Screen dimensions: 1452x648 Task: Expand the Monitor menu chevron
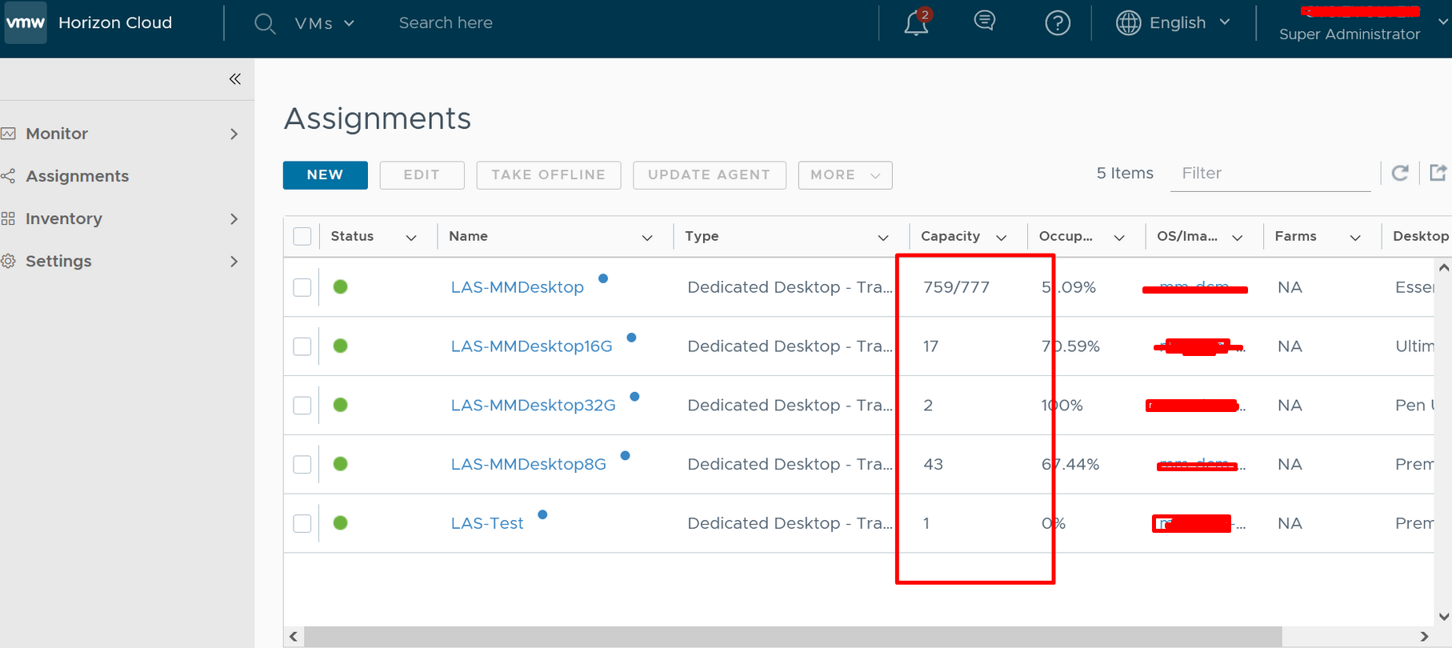[234, 134]
